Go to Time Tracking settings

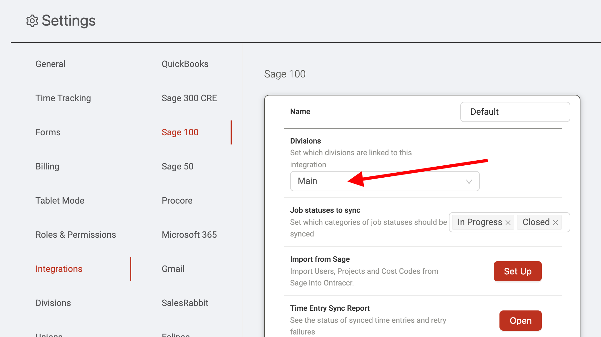coord(63,98)
